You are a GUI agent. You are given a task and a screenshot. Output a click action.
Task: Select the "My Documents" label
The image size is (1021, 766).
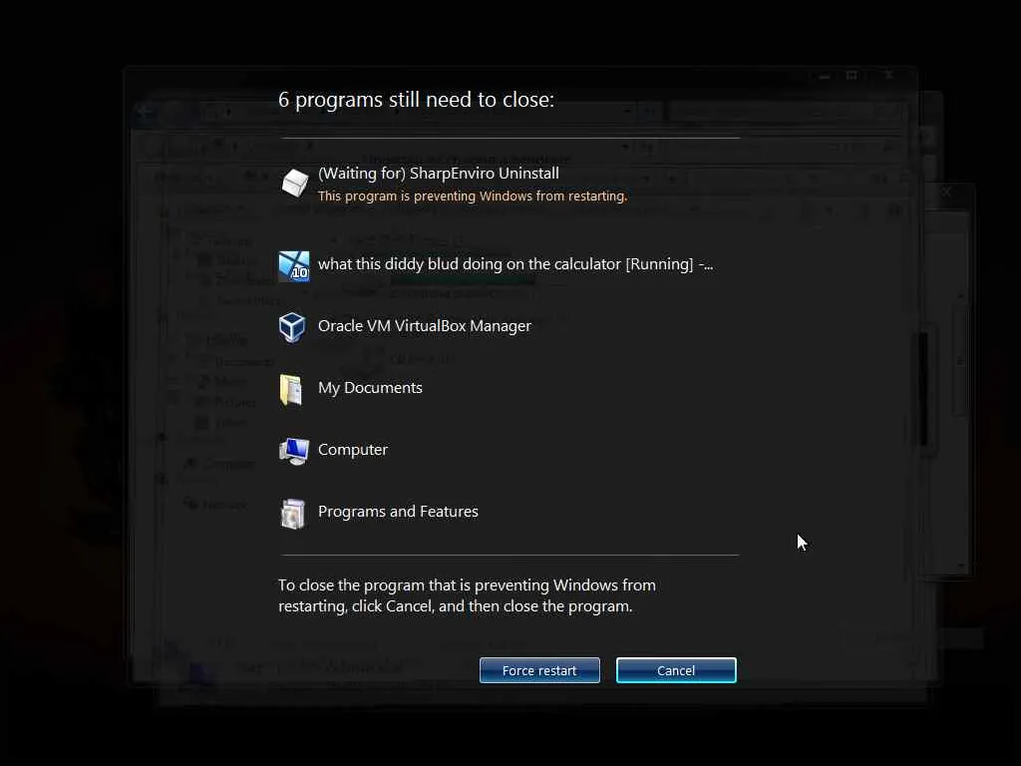click(370, 388)
